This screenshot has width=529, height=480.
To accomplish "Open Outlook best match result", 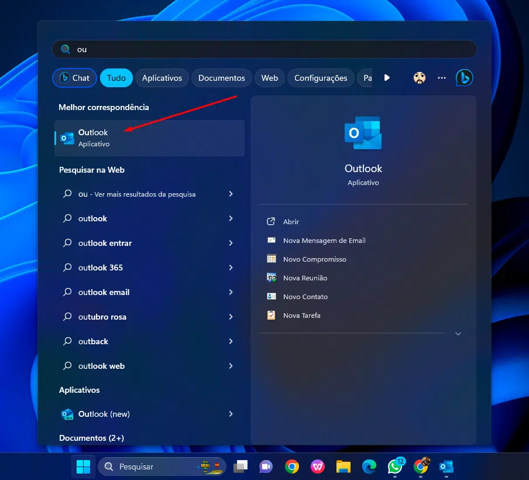I will click(149, 138).
